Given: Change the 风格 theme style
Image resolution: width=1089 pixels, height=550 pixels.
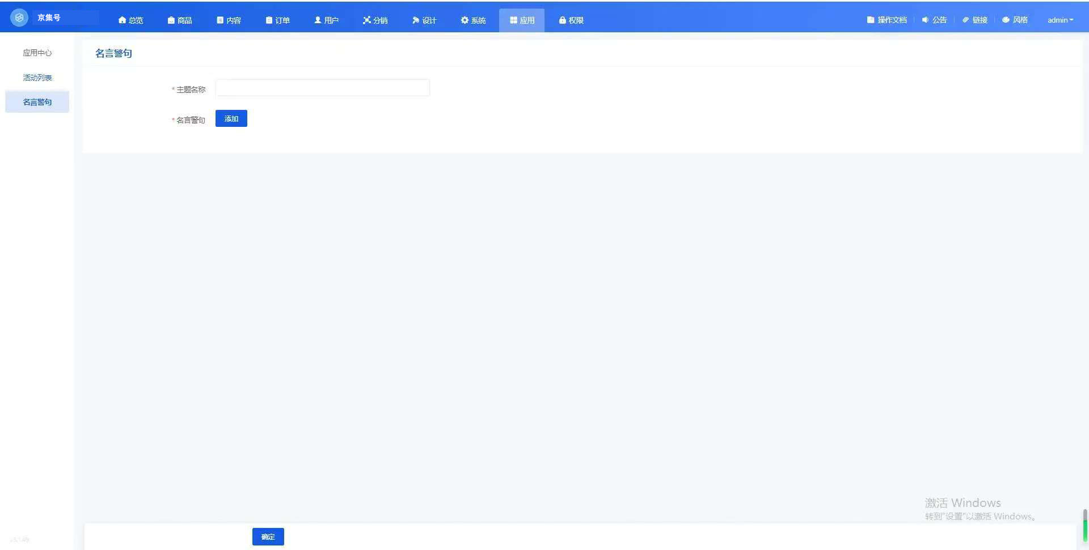Looking at the screenshot, I should pyautogui.click(x=1015, y=20).
